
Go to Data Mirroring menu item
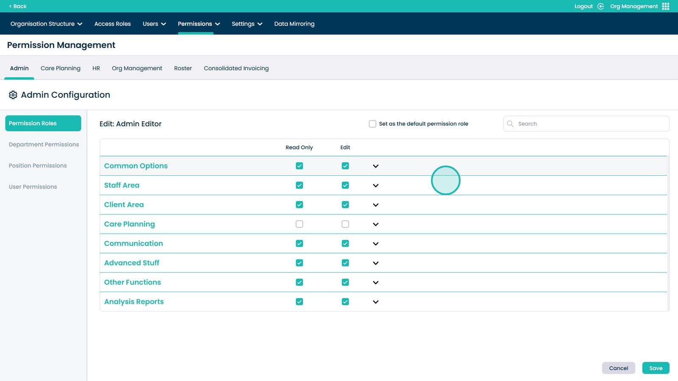pyautogui.click(x=294, y=24)
